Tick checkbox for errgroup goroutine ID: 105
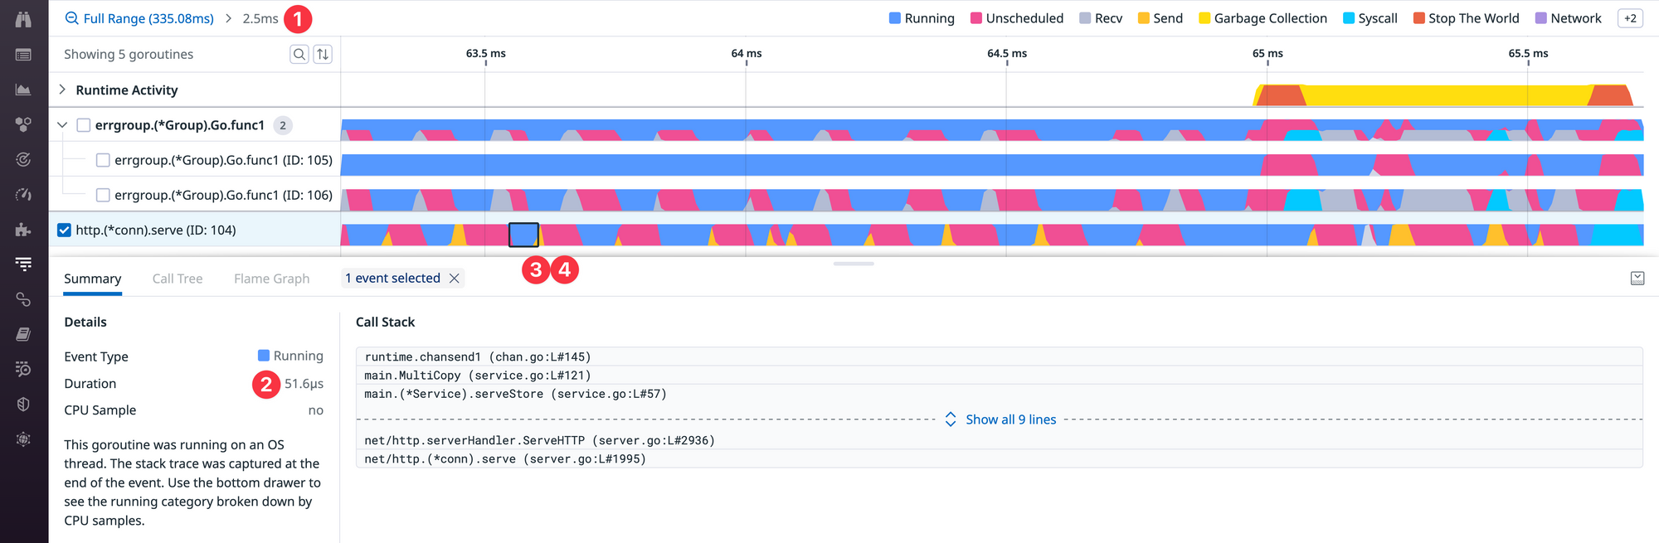 (103, 160)
